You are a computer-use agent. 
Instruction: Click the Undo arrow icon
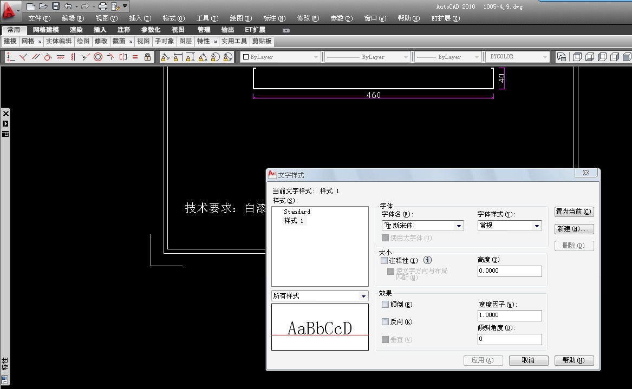[x=68, y=6]
